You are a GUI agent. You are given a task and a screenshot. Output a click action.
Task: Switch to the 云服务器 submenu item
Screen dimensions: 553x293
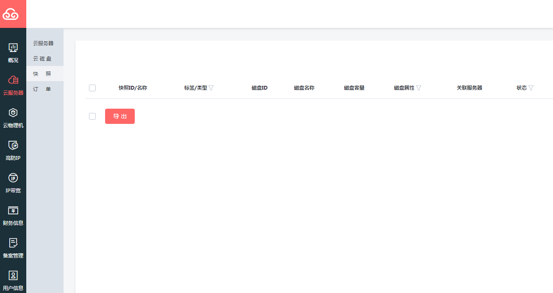[x=43, y=43]
